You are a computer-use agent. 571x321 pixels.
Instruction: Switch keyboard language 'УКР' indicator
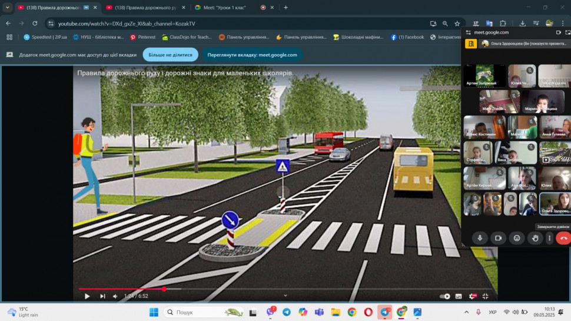[x=493, y=312]
